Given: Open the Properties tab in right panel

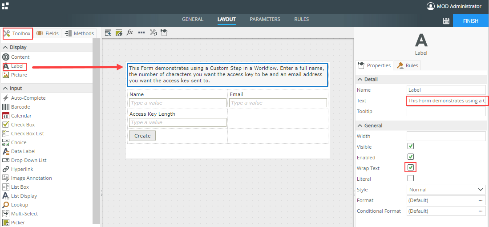Looking at the screenshot, I should click(x=374, y=65).
